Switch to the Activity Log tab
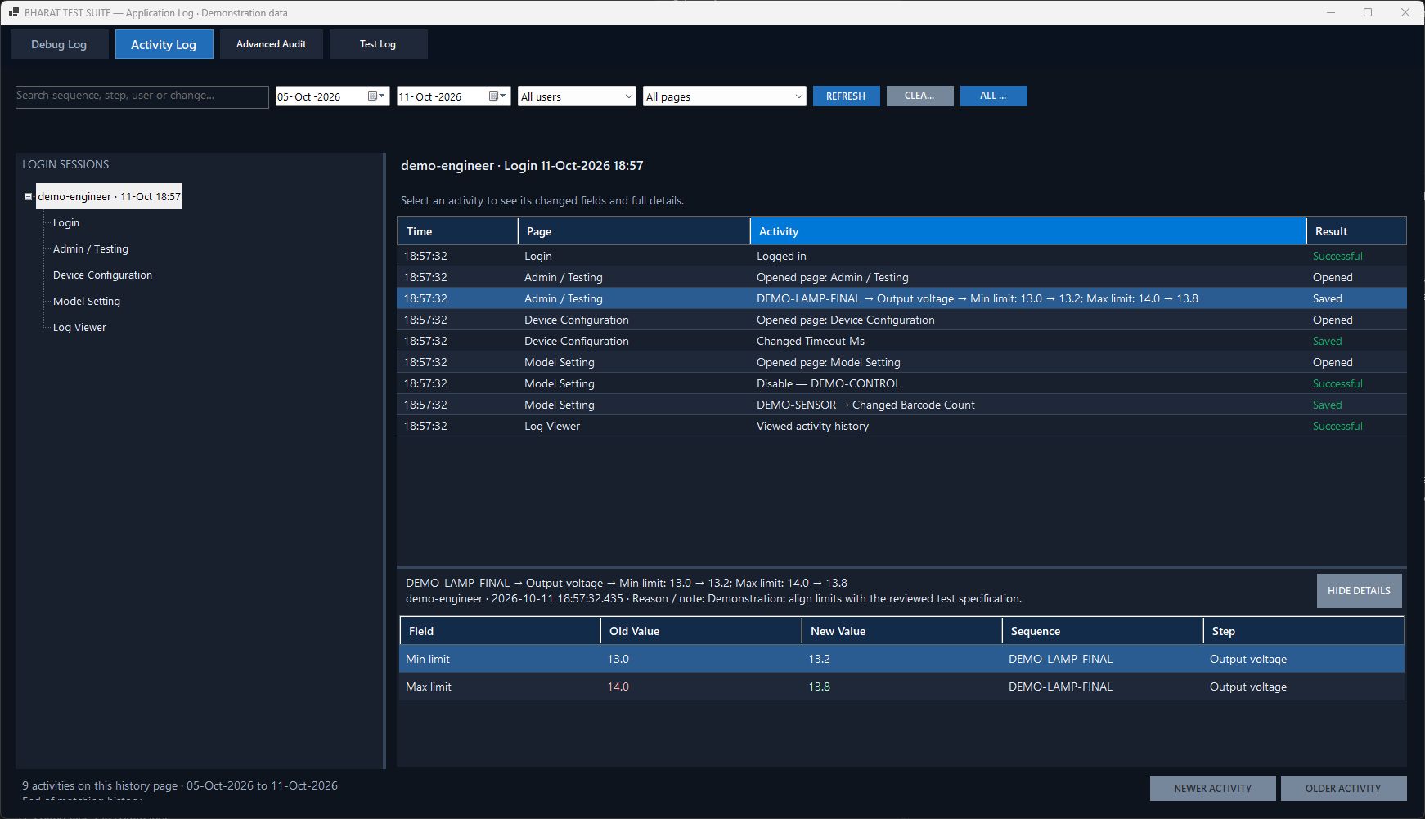Screen dimensions: 1425x819 164,44
